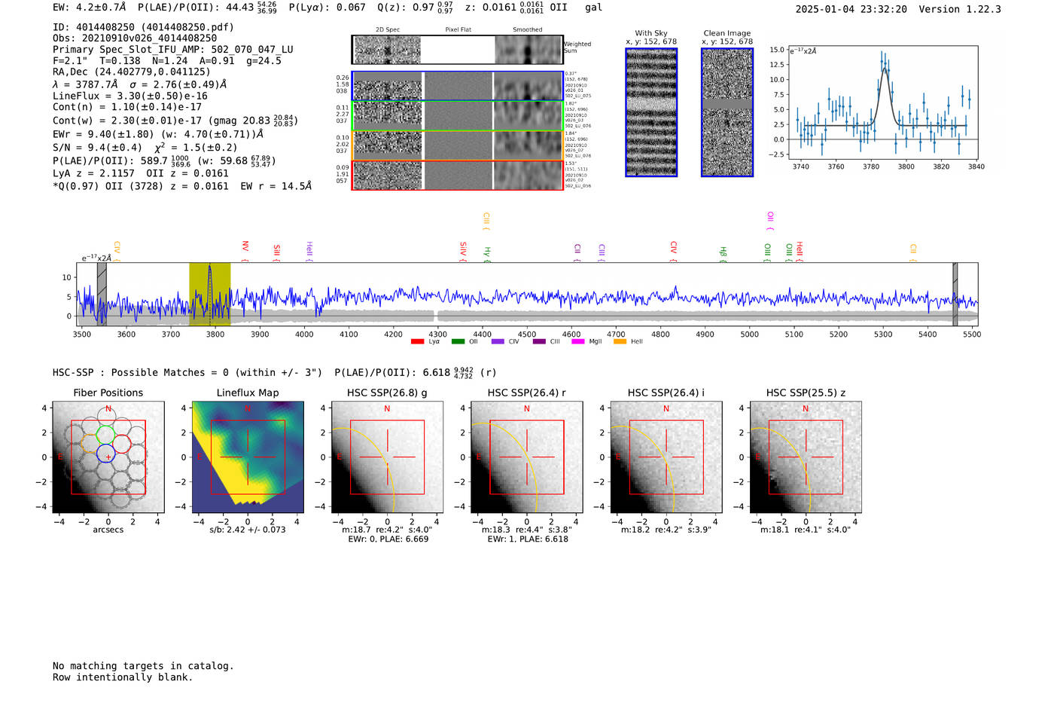The width and height of the screenshot is (1054, 718).
Task: Open the Fiber Positions panel
Action: 108,457
